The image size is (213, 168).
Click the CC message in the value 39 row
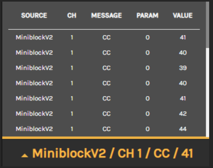pos(106,68)
